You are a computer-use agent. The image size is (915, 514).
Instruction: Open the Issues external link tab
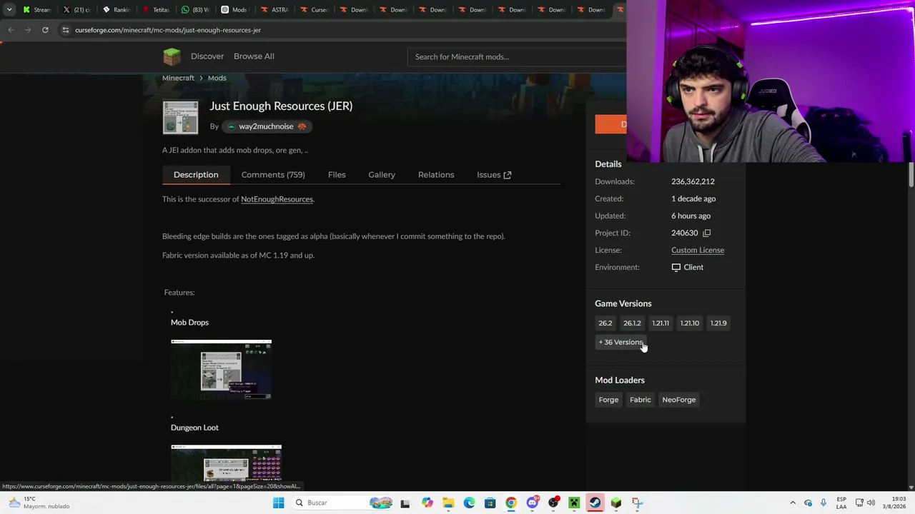click(494, 175)
